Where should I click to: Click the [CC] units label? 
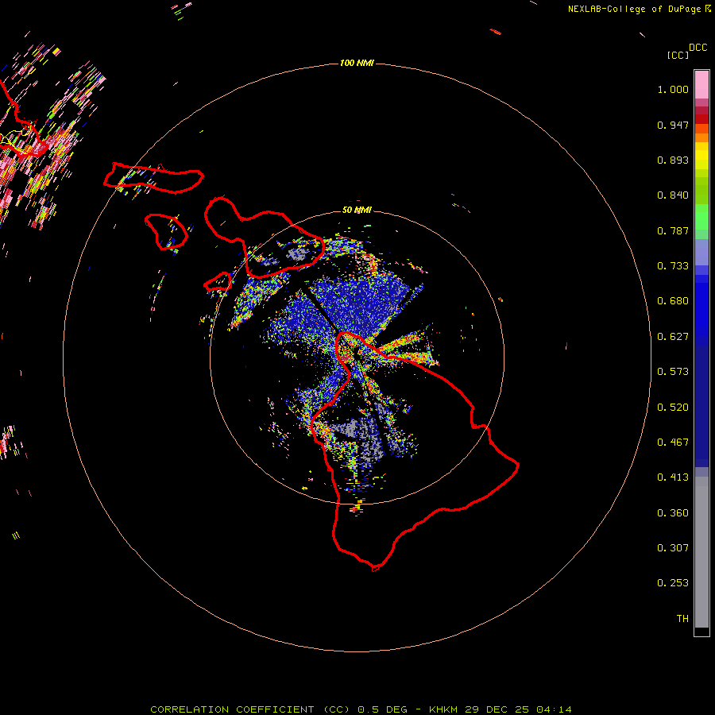click(678, 55)
